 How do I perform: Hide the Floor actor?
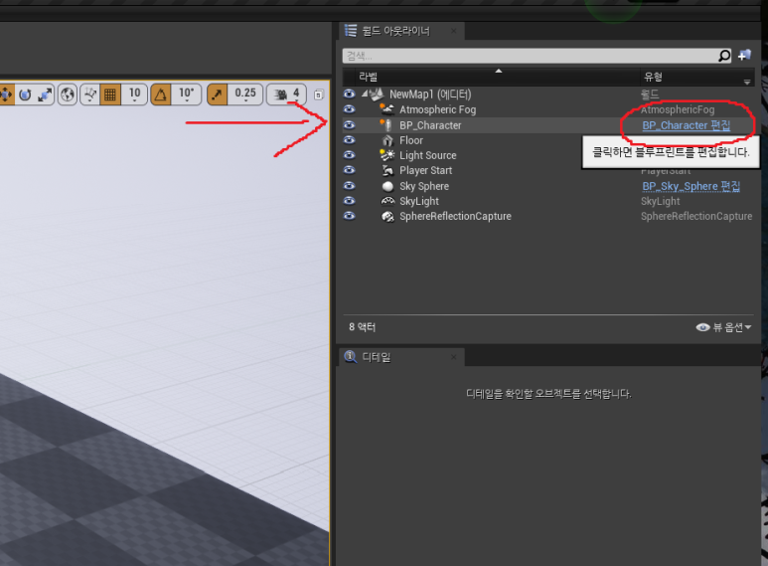[349, 140]
